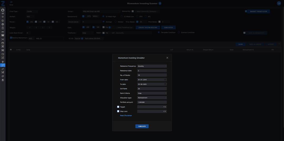Click the double-checkmark icon in sidebar

3,69
